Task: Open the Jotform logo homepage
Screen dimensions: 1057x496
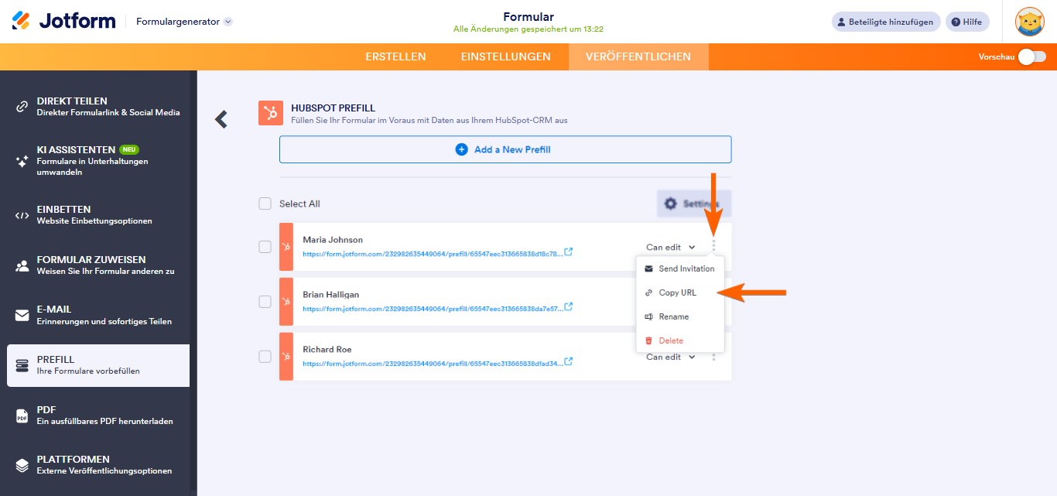Action: coord(63,21)
